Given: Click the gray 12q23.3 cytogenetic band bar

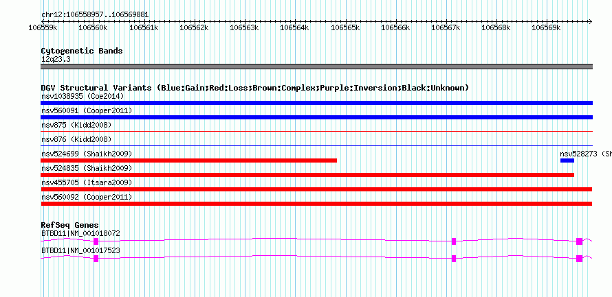Looking at the screenshot, I should [316, 67].
